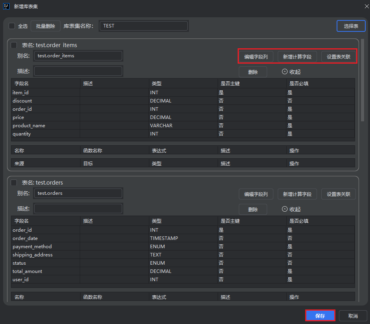Click the TEST library name input field
This screenshot has height=324, width=370.
click(143, 26)
